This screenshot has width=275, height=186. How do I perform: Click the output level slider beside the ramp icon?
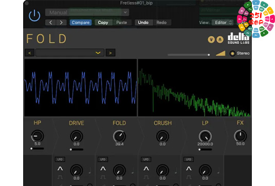click(x=189, y=55)
